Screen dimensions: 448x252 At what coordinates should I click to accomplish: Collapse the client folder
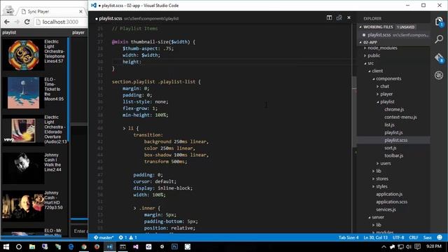[377, 71]
